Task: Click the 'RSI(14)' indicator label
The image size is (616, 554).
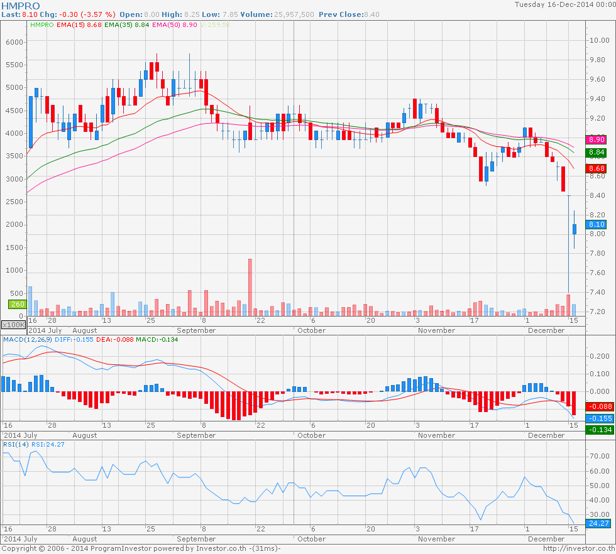Action: point(16,445)
